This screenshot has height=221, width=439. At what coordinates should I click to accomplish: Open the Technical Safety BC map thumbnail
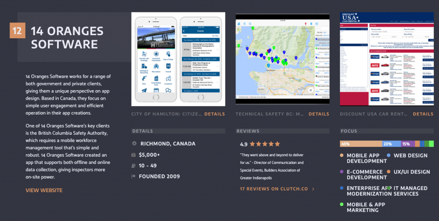pyautogui.click(x=283, y=59)
